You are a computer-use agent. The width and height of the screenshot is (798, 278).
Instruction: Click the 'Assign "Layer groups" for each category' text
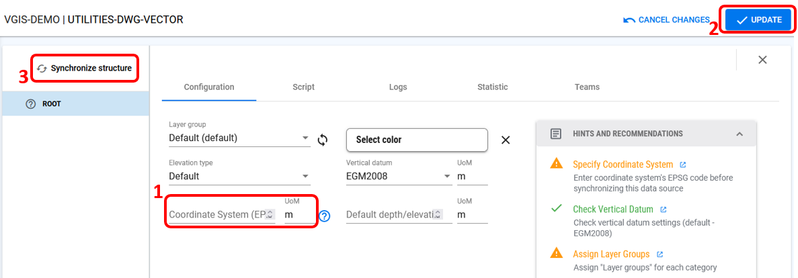645,267
